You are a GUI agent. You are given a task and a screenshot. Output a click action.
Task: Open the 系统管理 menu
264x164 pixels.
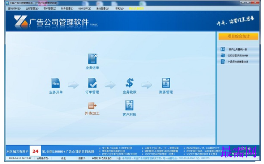(102, 9)
